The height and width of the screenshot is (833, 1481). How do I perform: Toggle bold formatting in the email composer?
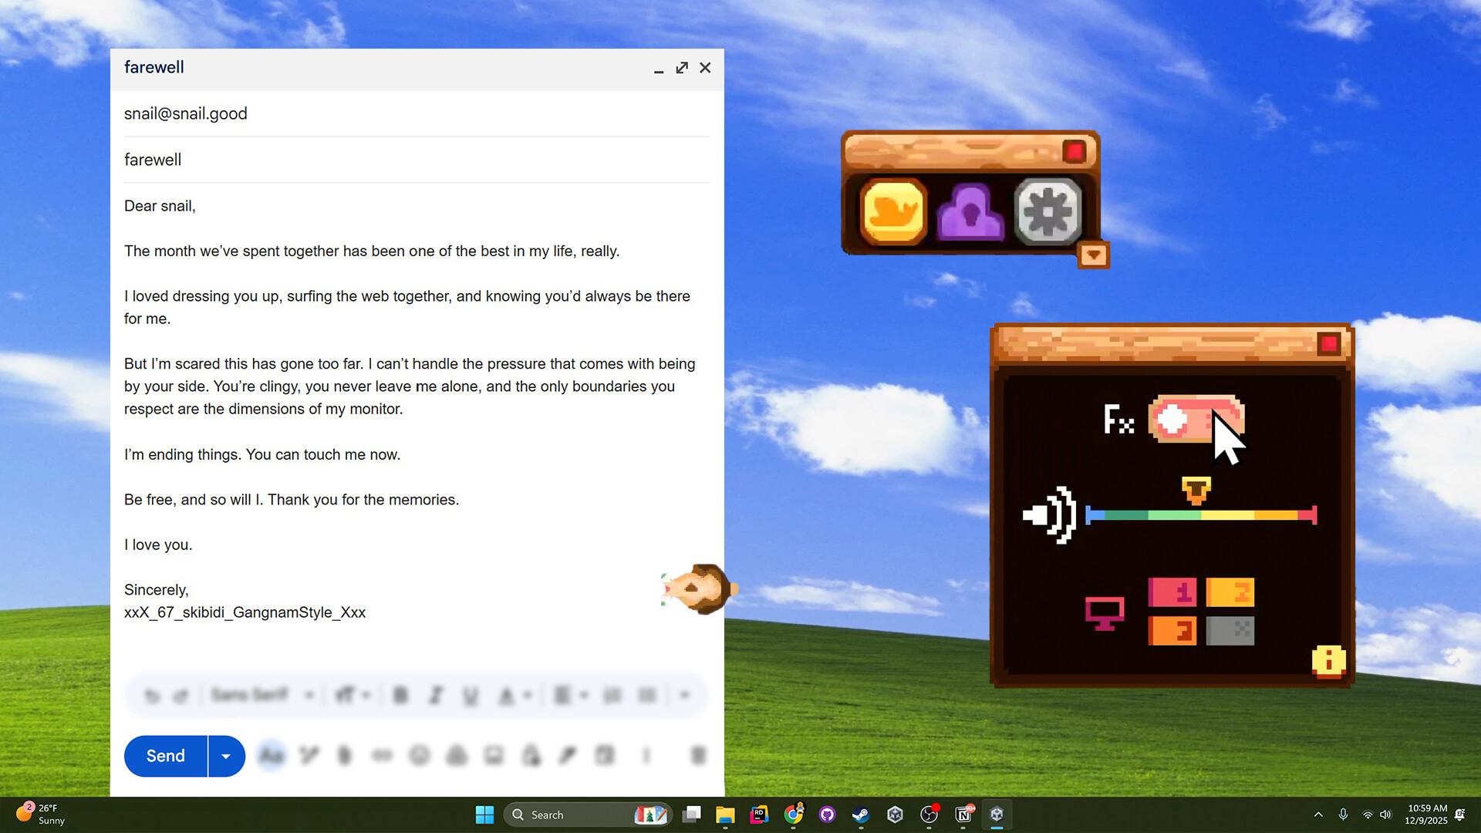pyautogui.click(x=400, y=695)
